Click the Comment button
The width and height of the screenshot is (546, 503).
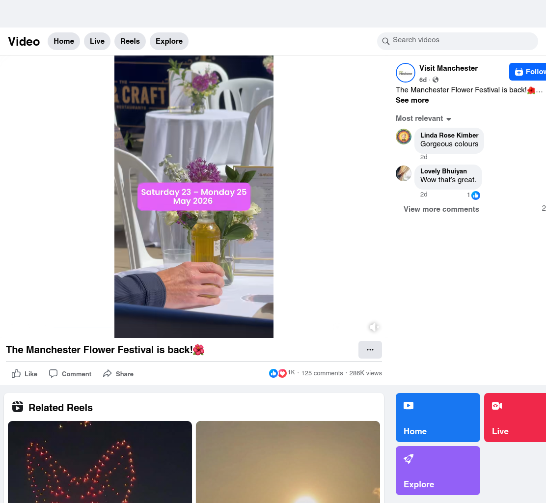[x=70, y=374]
